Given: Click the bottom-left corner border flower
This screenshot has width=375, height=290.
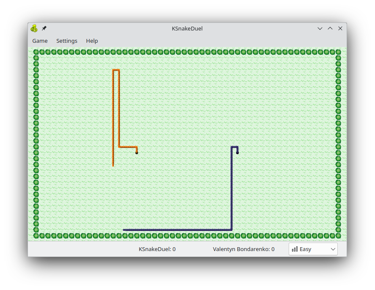Looking at the screenshot, I should [36, 236].
